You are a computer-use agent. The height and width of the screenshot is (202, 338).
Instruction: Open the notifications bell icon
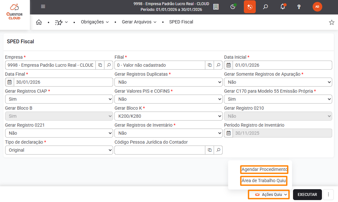point(283,7)
